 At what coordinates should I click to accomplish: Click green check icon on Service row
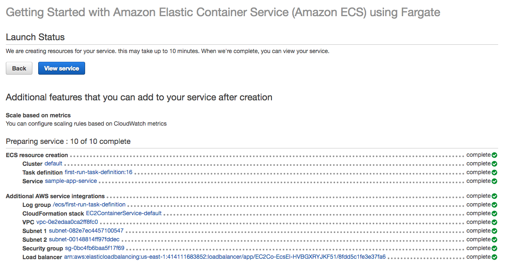(x=494, y=181)
